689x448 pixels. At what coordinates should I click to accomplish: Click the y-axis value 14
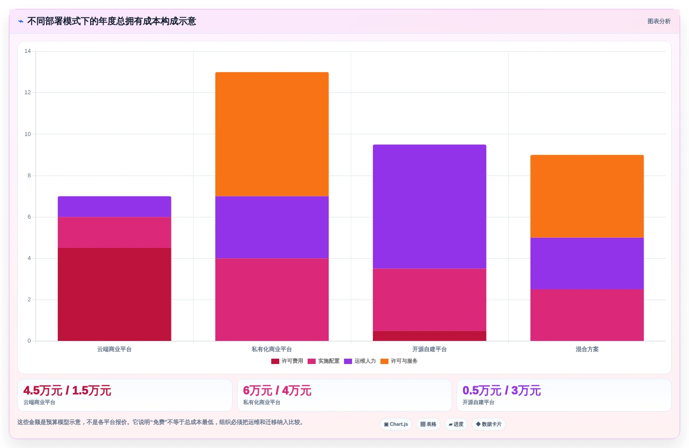(28, 51)
